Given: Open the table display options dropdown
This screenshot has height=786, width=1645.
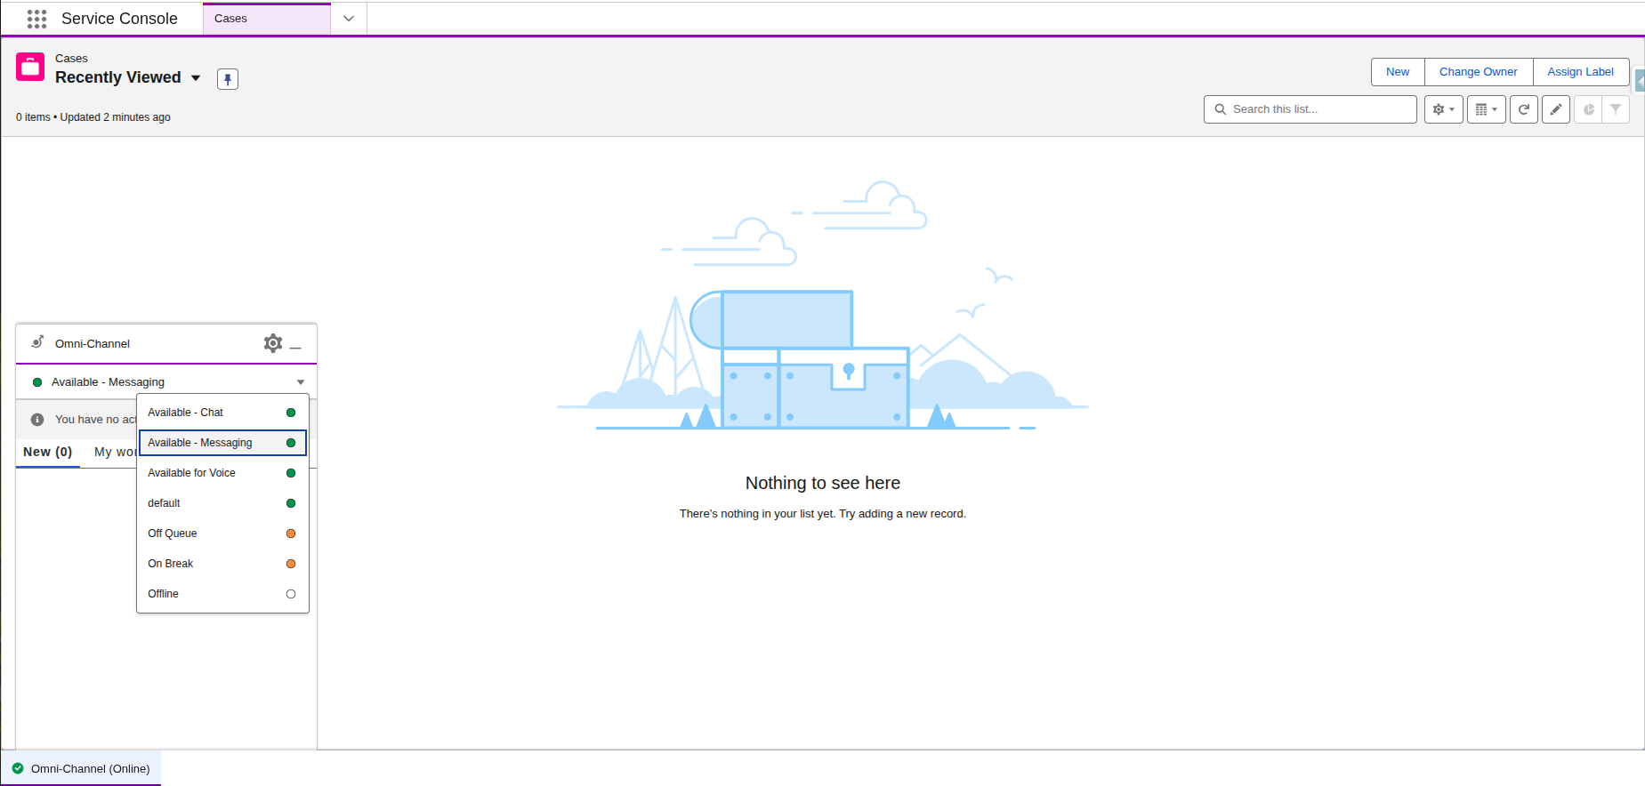Looking at the screenshot, I should 1486,109.
